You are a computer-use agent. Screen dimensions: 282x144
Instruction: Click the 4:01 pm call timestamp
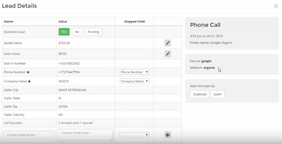(206, 36)
